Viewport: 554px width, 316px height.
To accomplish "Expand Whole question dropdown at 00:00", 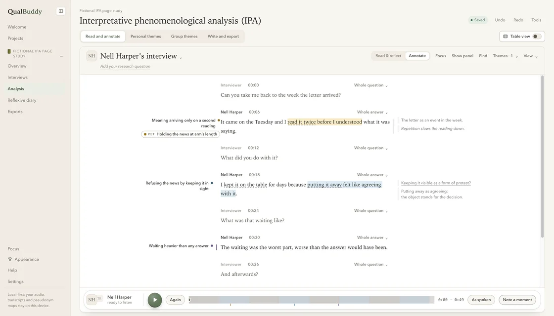I will (371, 85).
